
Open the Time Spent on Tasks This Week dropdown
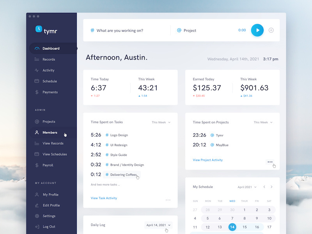click(161, 122)
